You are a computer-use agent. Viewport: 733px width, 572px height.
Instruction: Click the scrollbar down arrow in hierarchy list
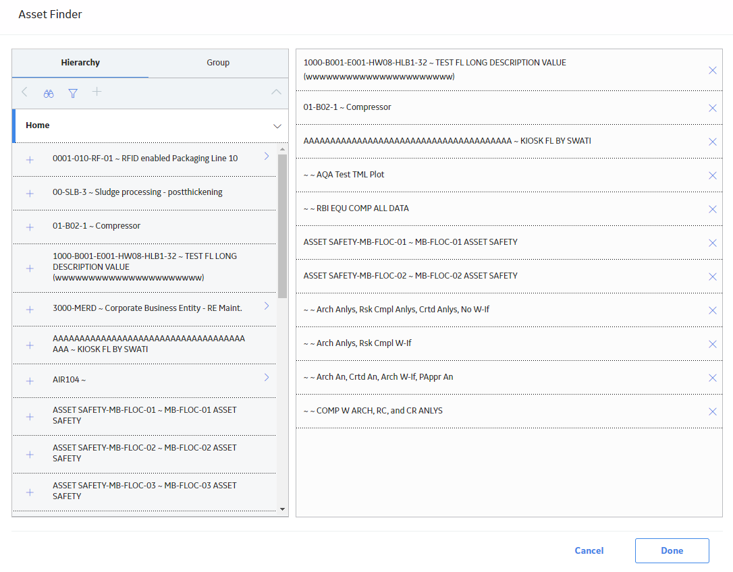[282, 509]
